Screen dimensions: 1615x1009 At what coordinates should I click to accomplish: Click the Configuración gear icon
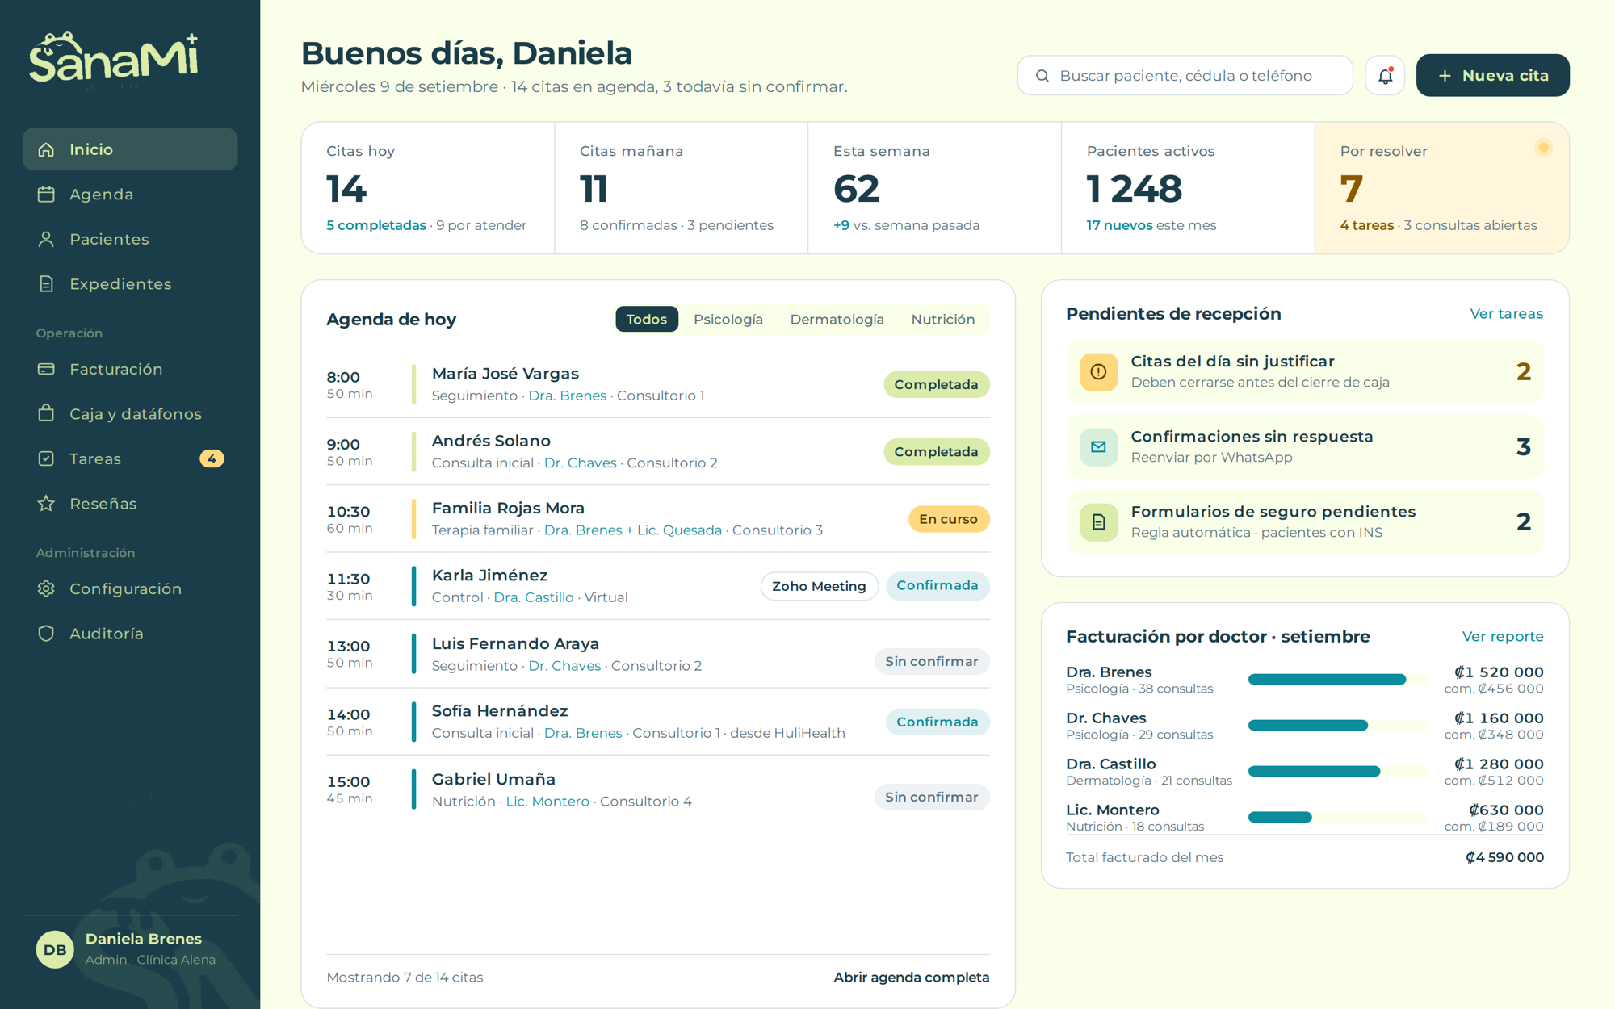tap(46, 588)
